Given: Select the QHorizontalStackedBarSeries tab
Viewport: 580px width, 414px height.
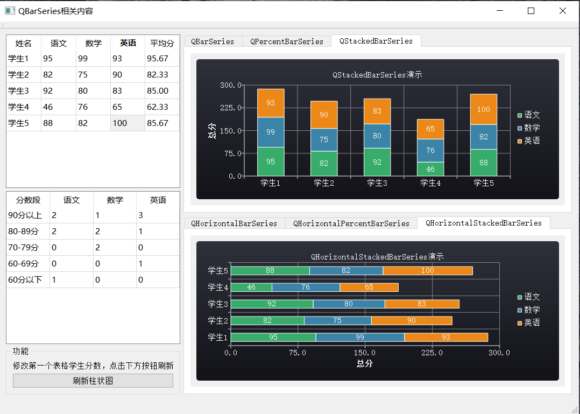Looking at the screenshot, I should pos(483,223).
